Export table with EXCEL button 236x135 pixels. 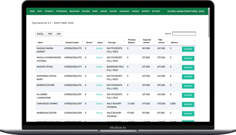click(40, 34)
